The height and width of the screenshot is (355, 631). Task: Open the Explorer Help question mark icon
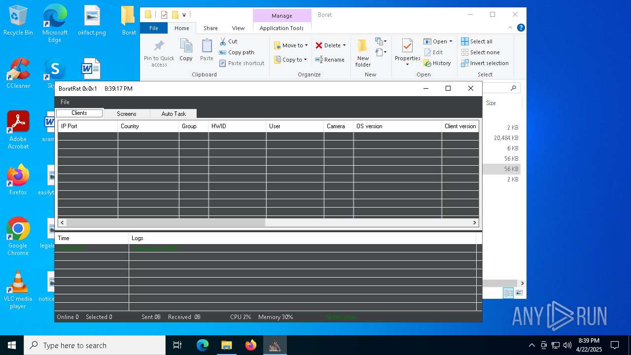(x=521, y=28)
